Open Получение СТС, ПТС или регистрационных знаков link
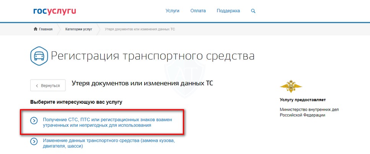370x154 pixels. point(108,122)
